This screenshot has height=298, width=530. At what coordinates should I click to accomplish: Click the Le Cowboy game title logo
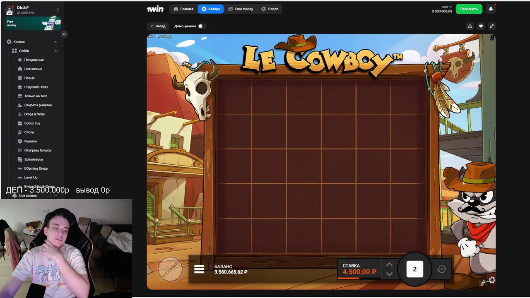[x=321, y=57]
